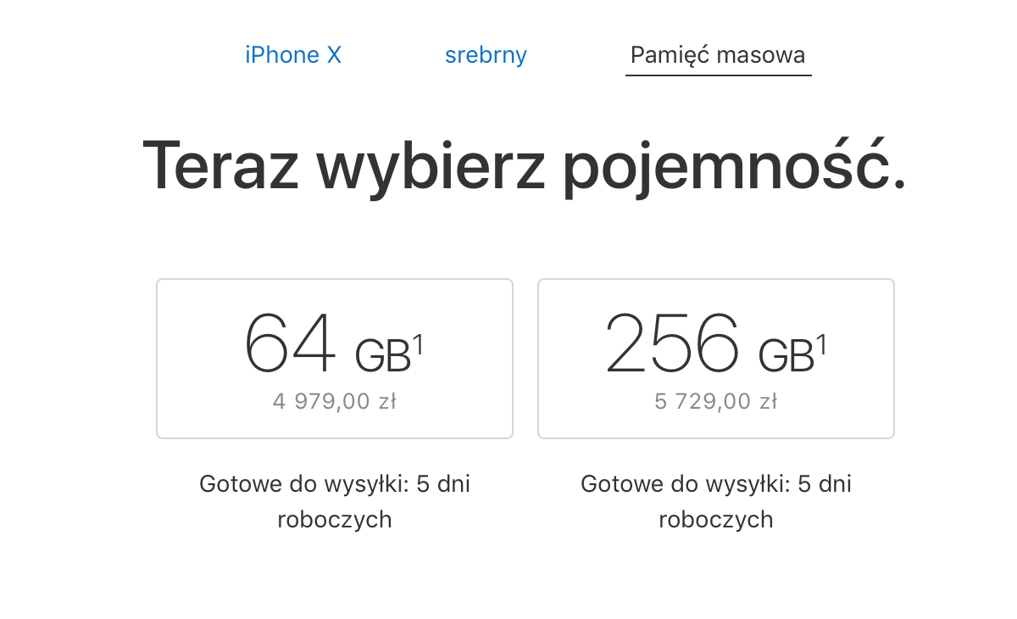1017x619 pixels.
Task: Click the 5 729,00 zł price
Action: (x=715, y=402)
